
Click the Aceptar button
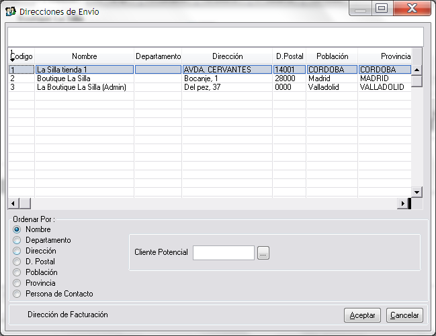[362, 315]
